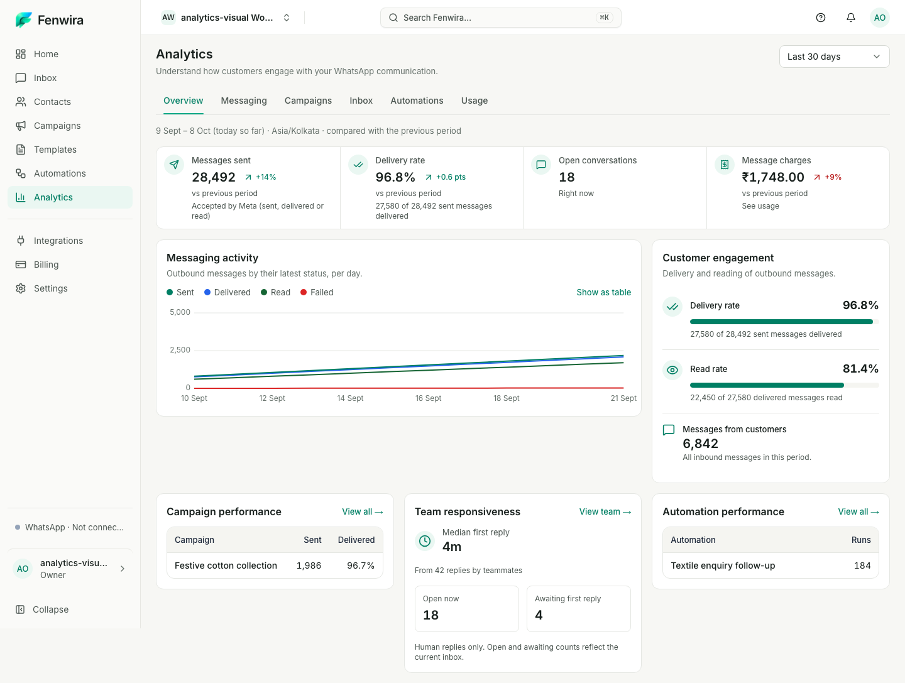Click the Message charges receipt icon

[x=725, y=165]
